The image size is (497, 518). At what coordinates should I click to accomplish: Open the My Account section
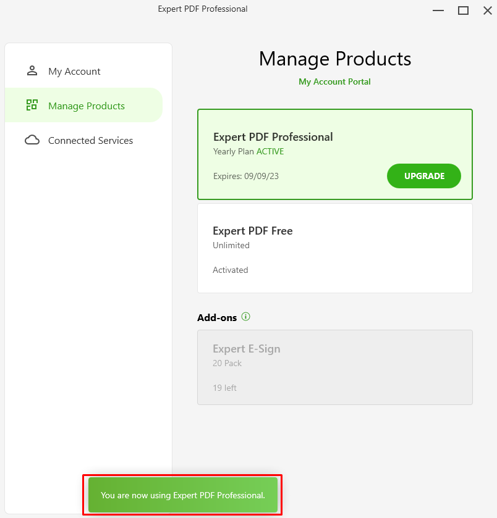(74, 72)
